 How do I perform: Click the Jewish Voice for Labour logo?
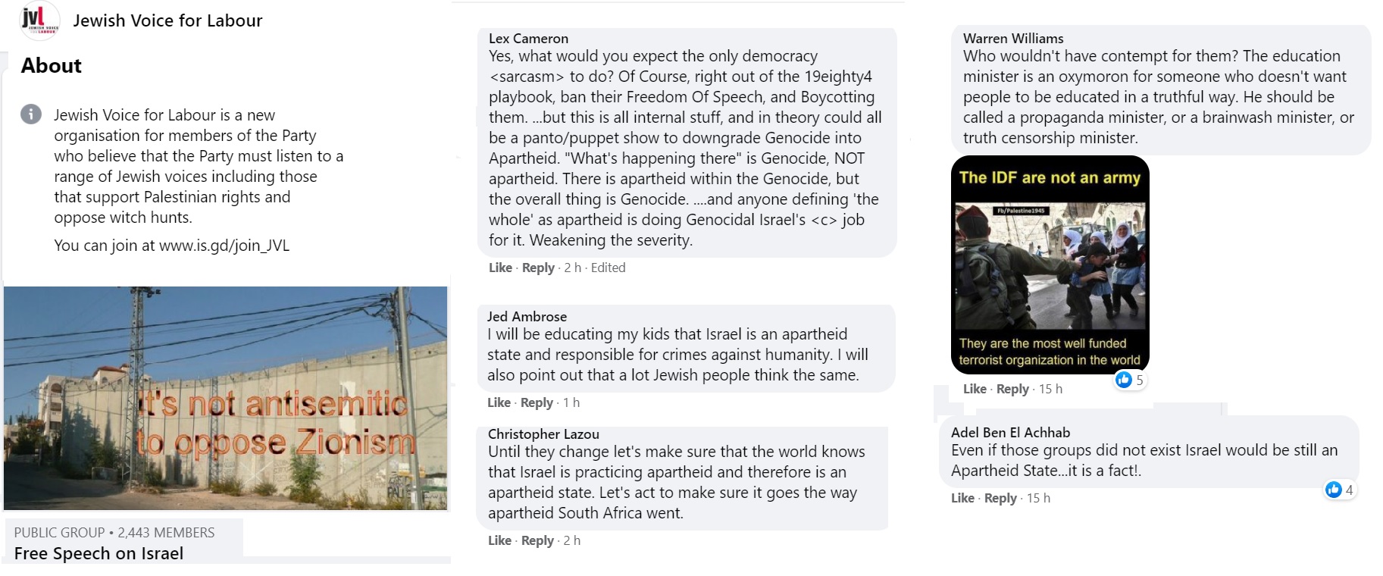pyautogui.click(x=39, y=20)
